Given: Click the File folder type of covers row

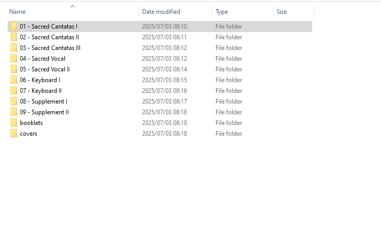Looking at the screenshot, I should pos(229,134).
